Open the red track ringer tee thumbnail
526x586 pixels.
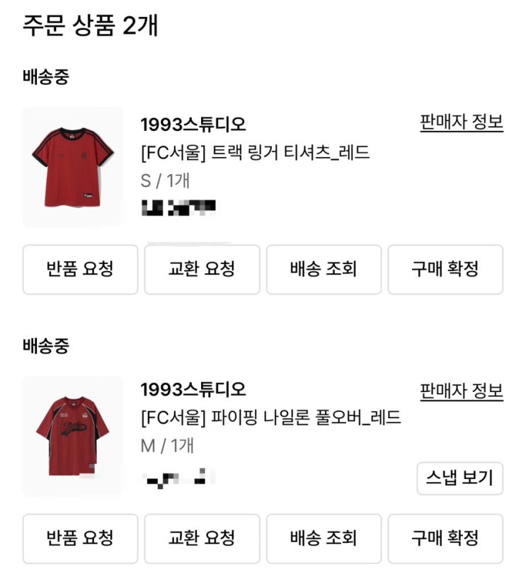tap(73, 167)
